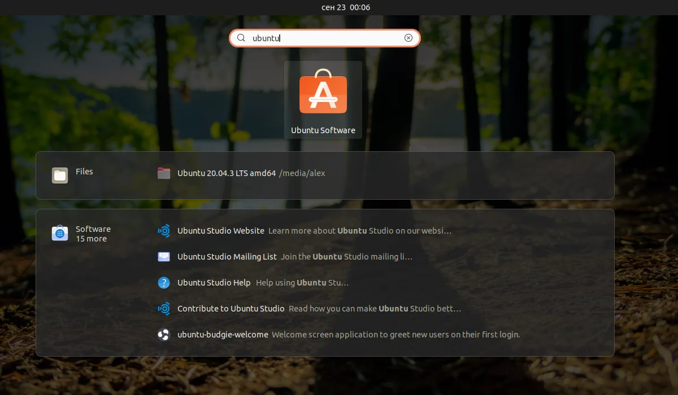Click the Ubuntu Studio Help question icon
The image size is (678, 395).
[164, 283]
